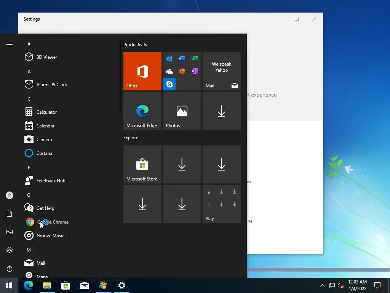The height and width of the screenshot is (293, 390).
Task: Open the Microsoft Store tile
Action: tap(142, 164)
